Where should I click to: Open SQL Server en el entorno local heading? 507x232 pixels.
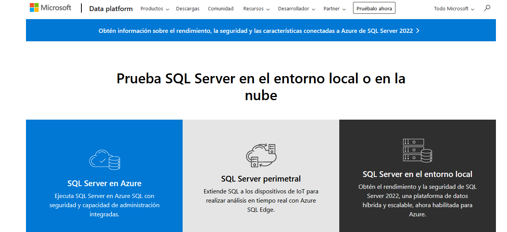coord(417,174)
